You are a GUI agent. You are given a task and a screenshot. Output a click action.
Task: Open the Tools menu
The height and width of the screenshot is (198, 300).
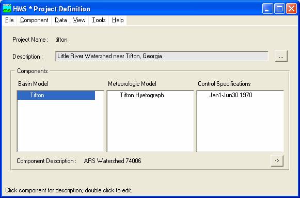point(99,20)
